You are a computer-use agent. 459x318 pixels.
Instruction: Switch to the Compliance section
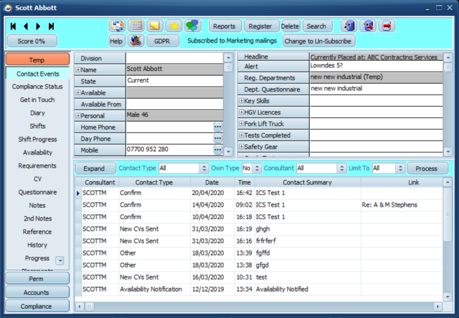[x=37, y=306]
